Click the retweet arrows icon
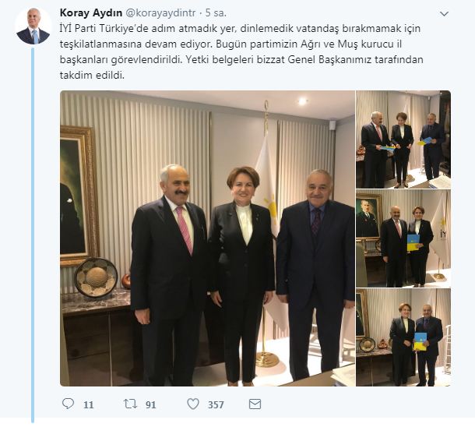Image resolution: width=475 pixels, height=427 pixels. click(130, 404)
